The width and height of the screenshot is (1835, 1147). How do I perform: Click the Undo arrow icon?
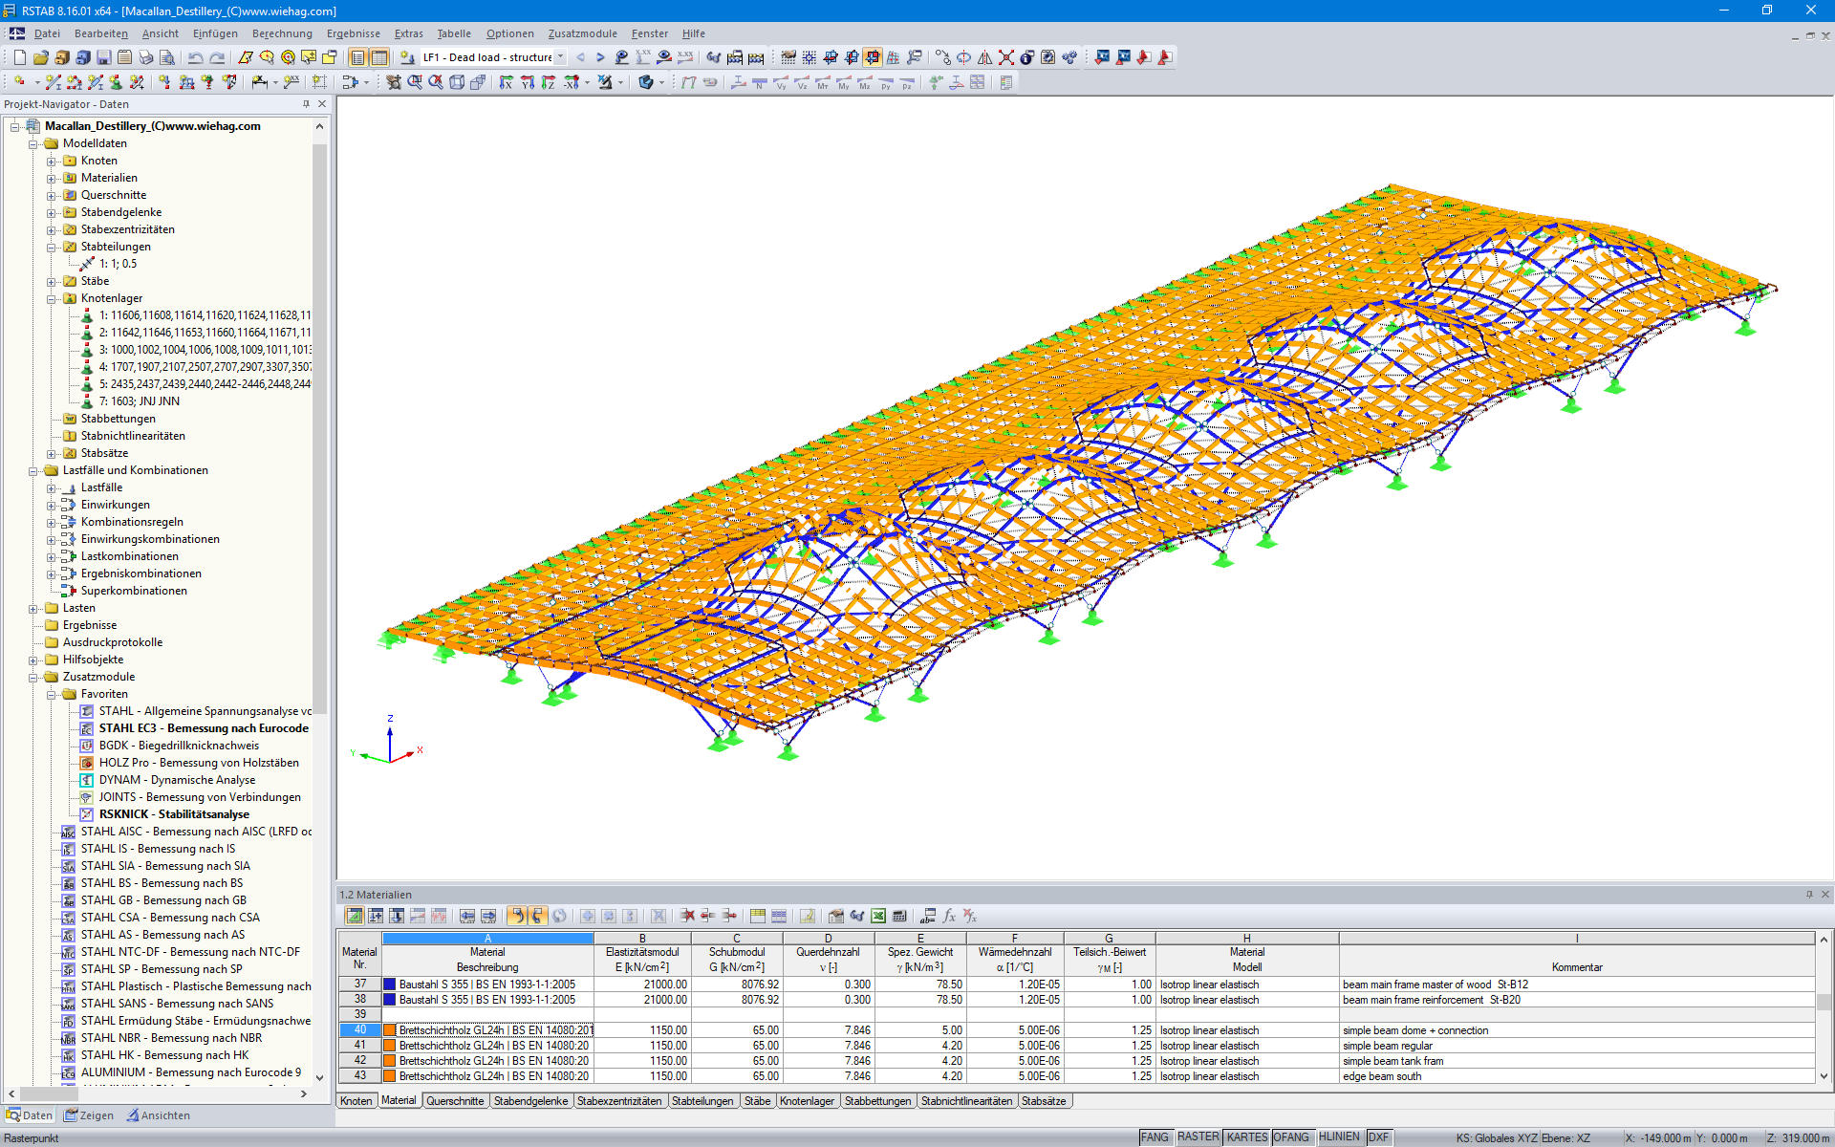[x=195, y=57]
